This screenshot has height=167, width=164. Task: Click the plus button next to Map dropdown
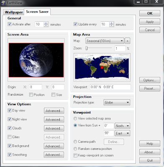pos(128,41)
